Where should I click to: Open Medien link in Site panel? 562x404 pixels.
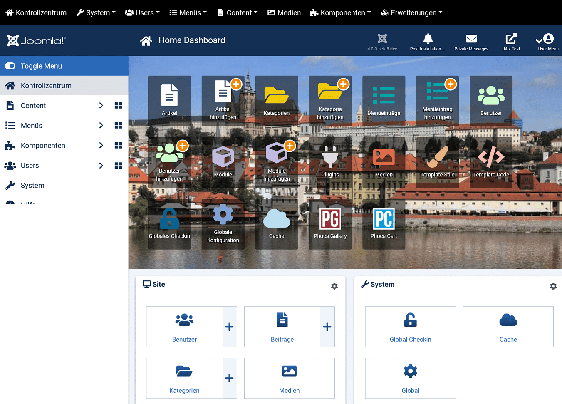(x=290, y=378)
